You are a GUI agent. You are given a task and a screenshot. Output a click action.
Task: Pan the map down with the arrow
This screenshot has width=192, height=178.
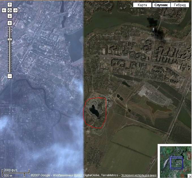[x=10, y=16]
